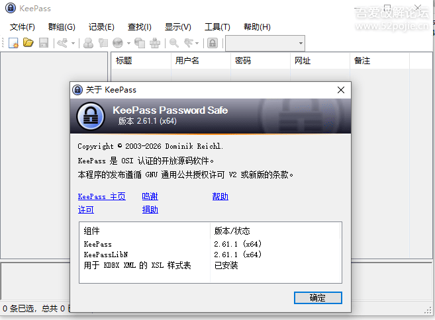This screenshot has height=320, width=435.
Task: Click the Add Entry key icon
Action: (62, 43)
